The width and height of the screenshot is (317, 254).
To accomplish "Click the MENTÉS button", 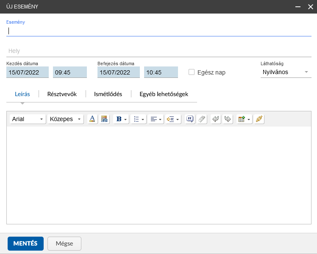I will coord(26,243).
